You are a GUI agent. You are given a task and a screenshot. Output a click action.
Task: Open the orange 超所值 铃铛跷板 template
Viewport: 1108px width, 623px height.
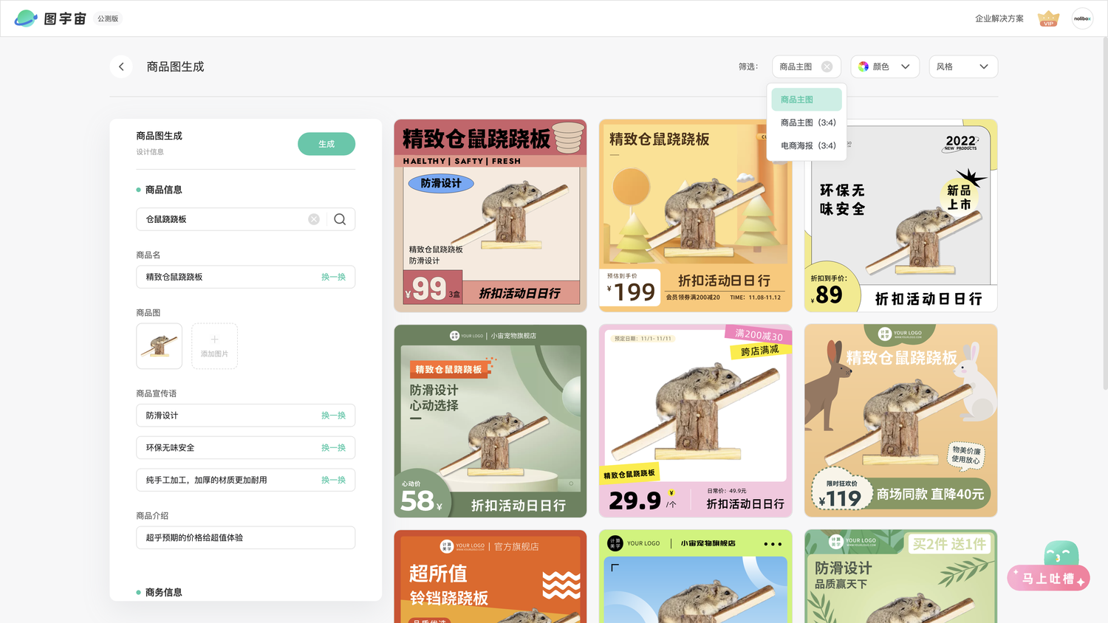click(x=490, y=576)
